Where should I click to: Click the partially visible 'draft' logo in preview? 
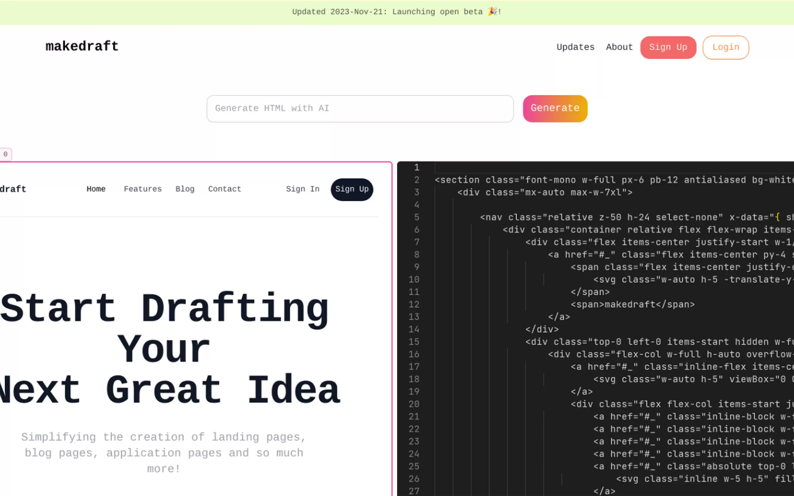tap(13, 189)
